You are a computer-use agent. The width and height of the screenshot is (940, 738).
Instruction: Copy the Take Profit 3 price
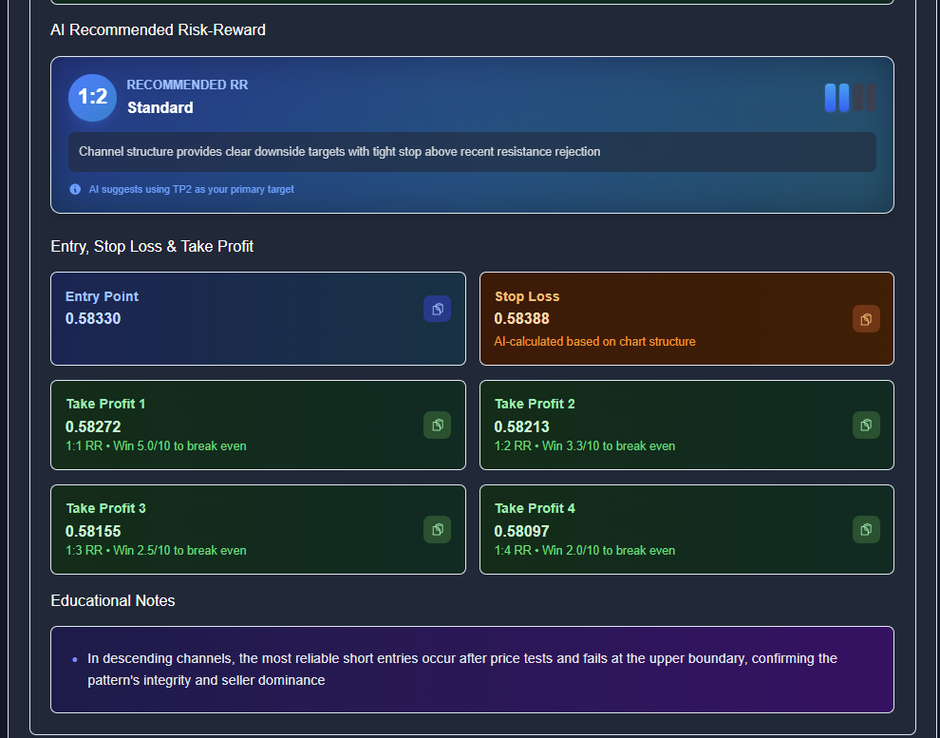(437, 529)
